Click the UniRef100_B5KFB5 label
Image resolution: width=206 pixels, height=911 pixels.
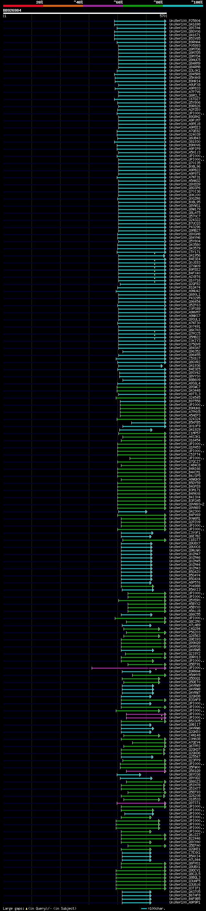[184, 423]
